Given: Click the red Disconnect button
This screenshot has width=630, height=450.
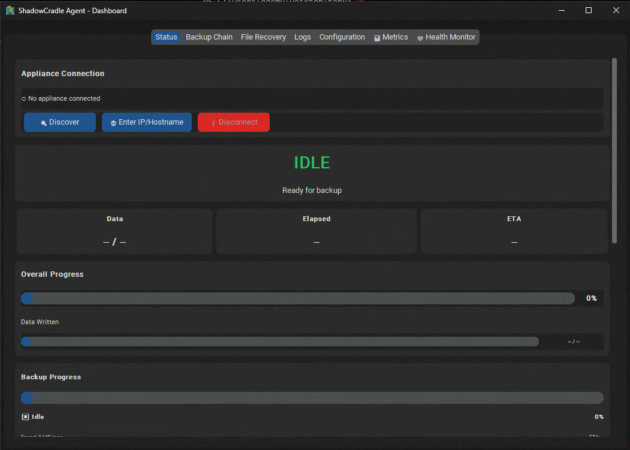Looking at the screenshot, I should (x=233, y=122).
